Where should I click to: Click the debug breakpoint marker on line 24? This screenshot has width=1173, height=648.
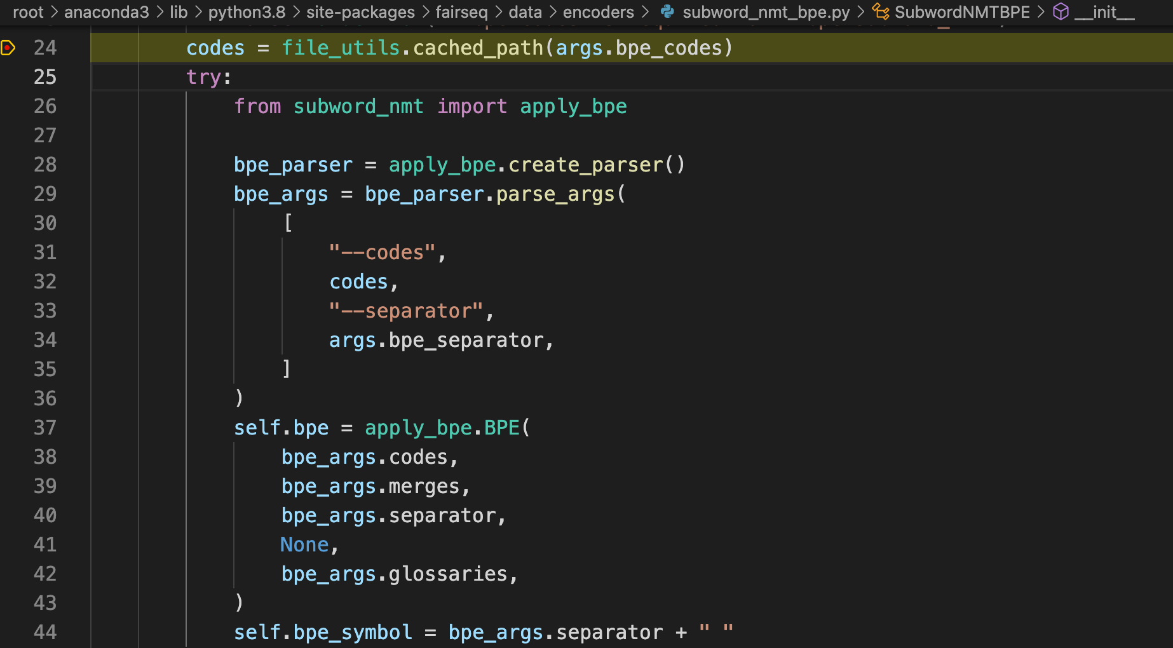[8, 48]
